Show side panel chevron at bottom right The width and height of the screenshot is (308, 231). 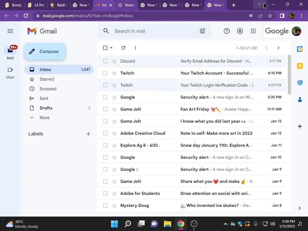pos(299,208)
